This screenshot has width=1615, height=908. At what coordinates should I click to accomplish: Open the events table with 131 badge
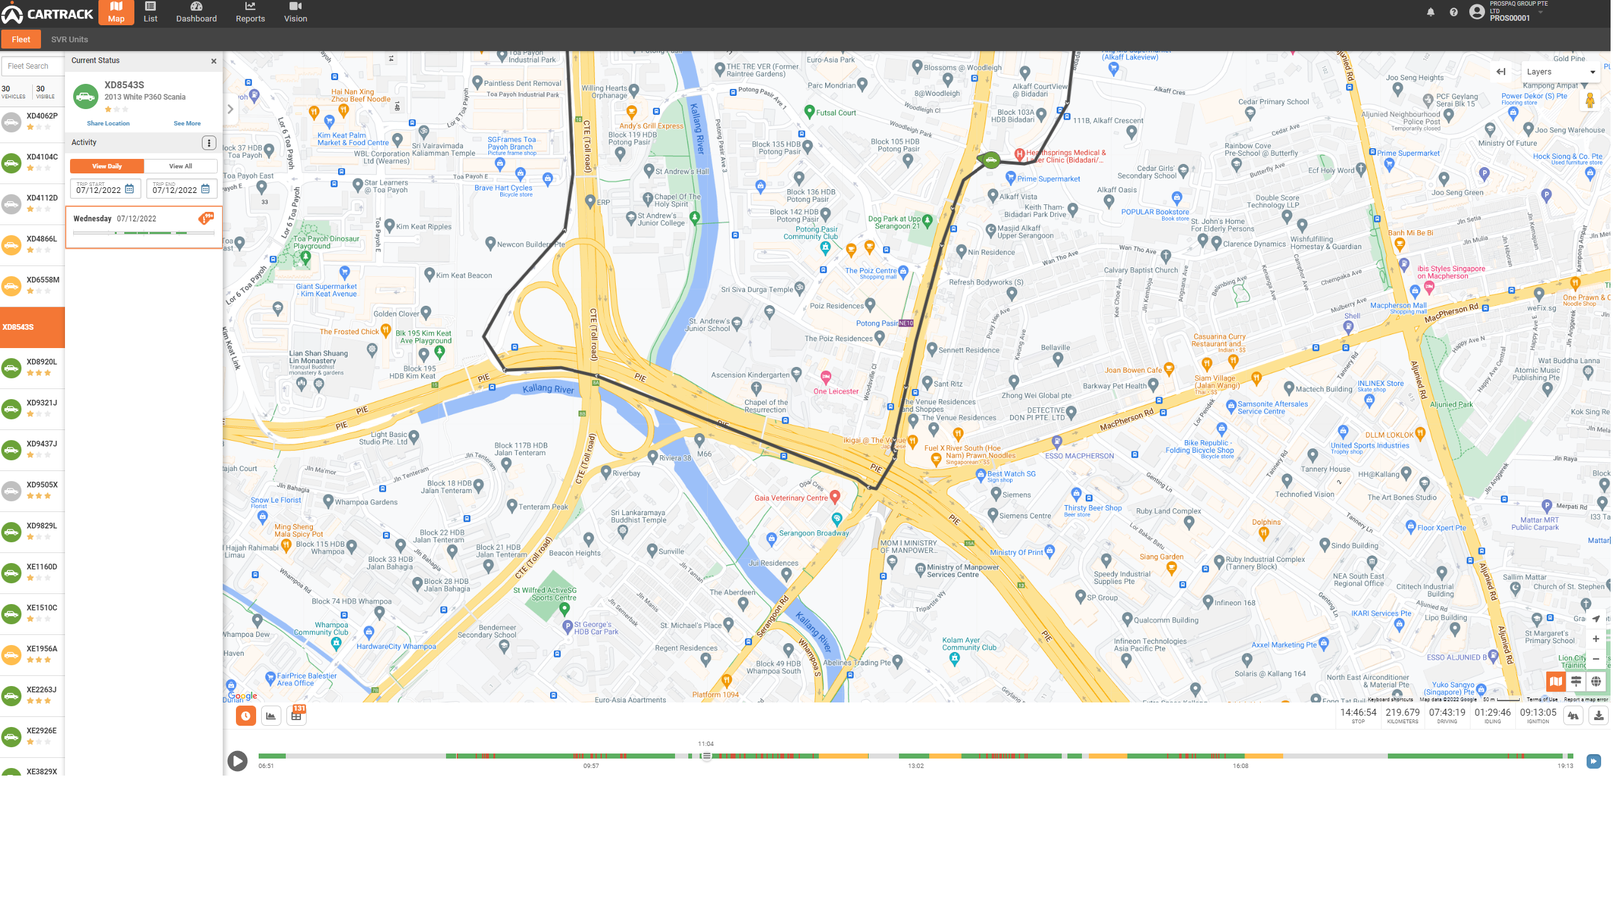pyautogui.click(x=297, y=716)
